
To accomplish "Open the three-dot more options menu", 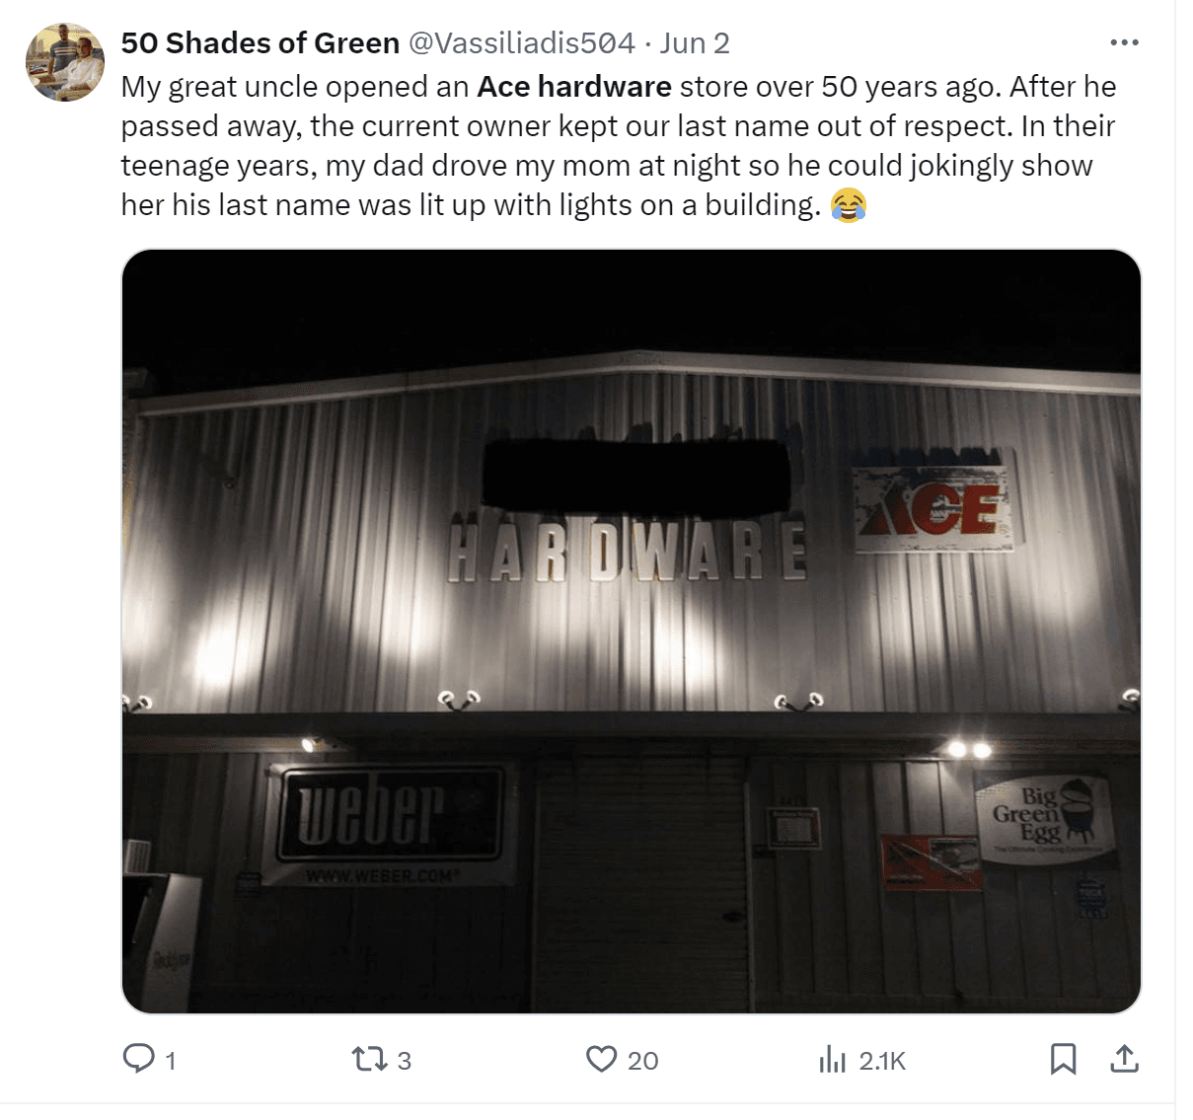I will 1125,42.
